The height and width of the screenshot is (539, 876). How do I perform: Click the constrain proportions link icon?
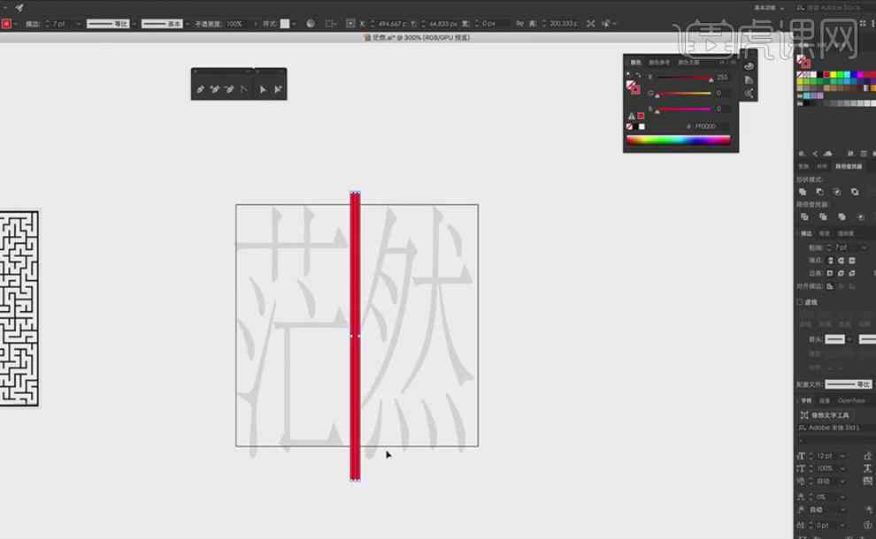tap(520, 24)
